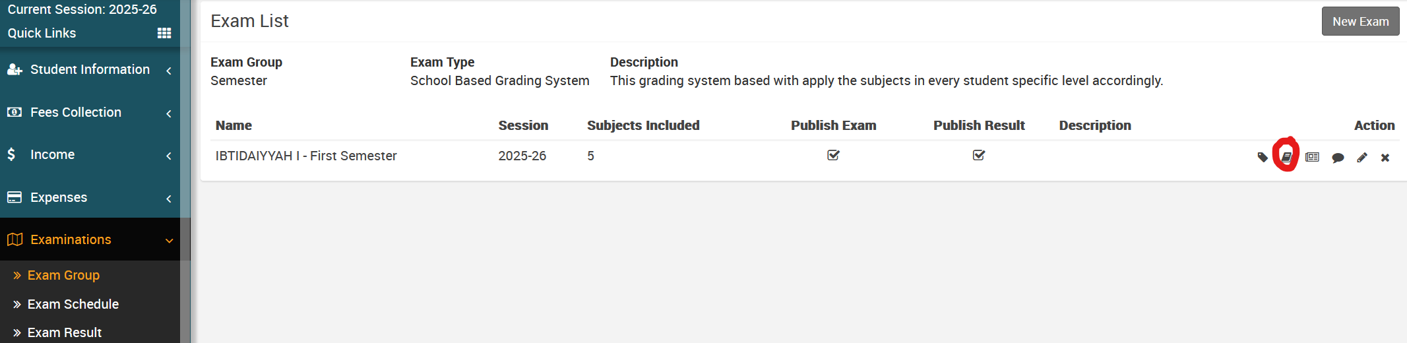Click the pencil icon to edit the exam
The width and height of the screenshot is (1407, 343).
[1362, 158]
